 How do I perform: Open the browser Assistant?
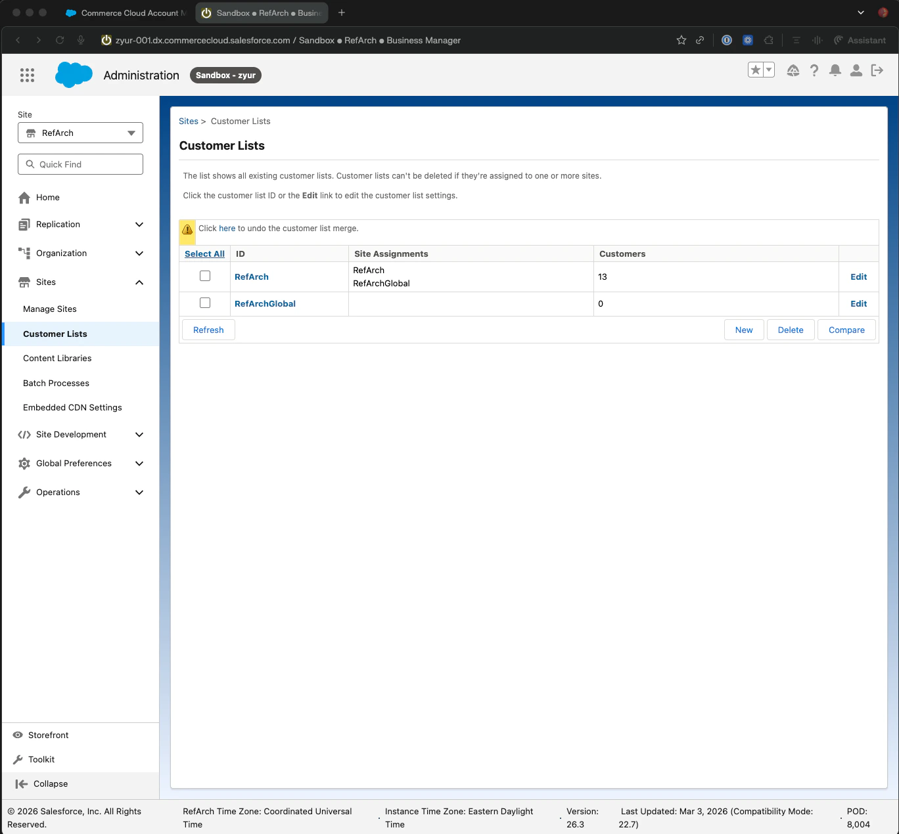tap(860, 40)
